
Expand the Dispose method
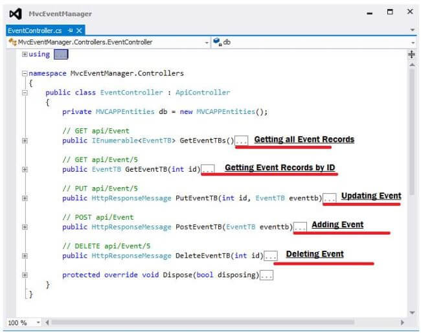click(x=25, y=275)
